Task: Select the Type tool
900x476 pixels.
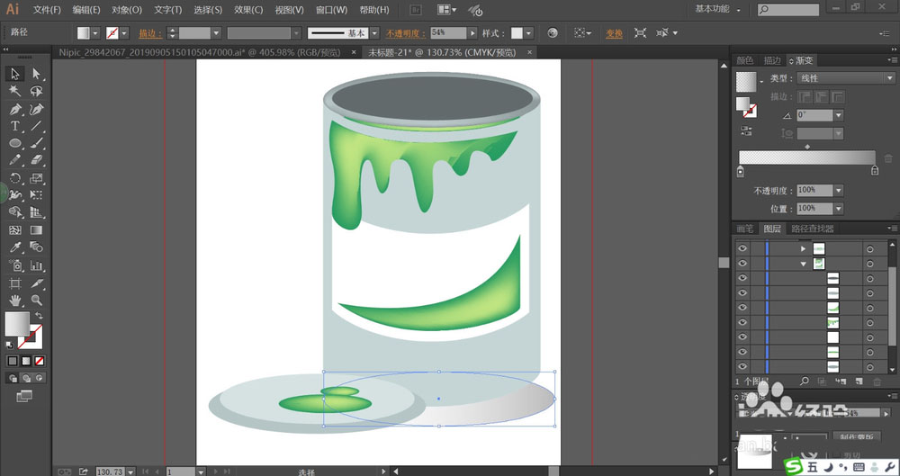Action: click(15, 126)
